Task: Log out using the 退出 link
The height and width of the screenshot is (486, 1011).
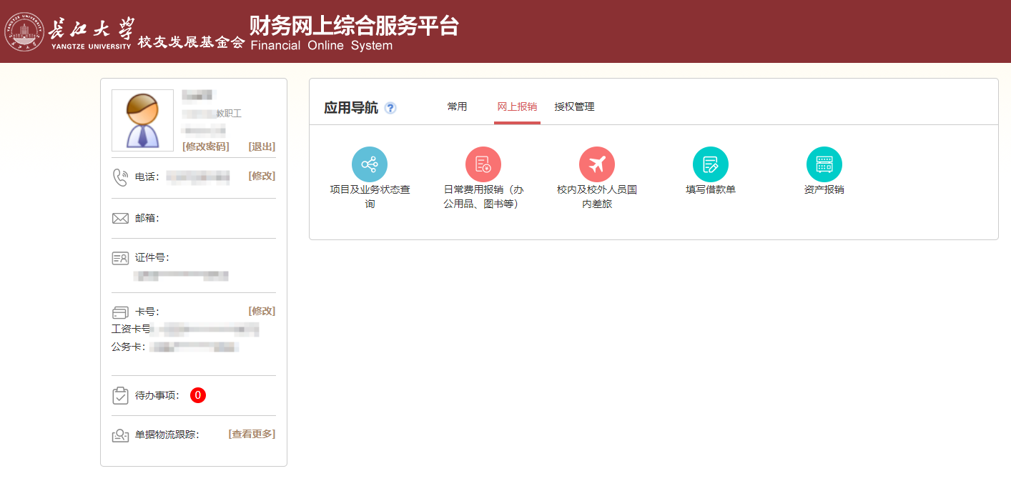Action: pos(262,147)
